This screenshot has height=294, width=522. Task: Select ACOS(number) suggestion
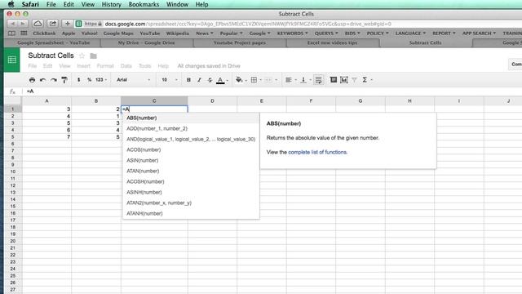coord(191,150)
